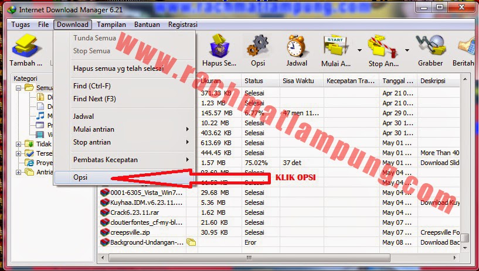Open dropdown arrow next to Stop Antrian

click(407, 50)
